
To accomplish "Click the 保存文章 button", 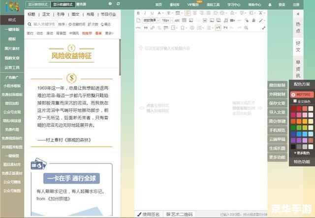I will click(277, 103).
